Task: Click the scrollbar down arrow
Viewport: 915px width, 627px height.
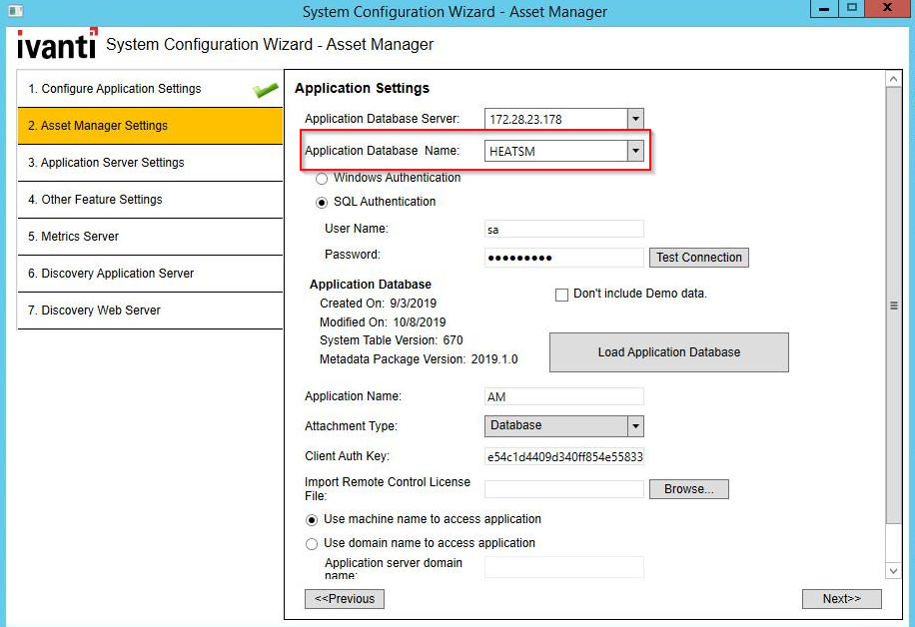Action: point(892,570)
